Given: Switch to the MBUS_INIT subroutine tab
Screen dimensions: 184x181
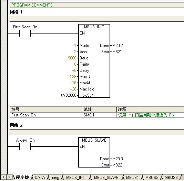Looking at the screenshot, I should [x=76, y=178].
